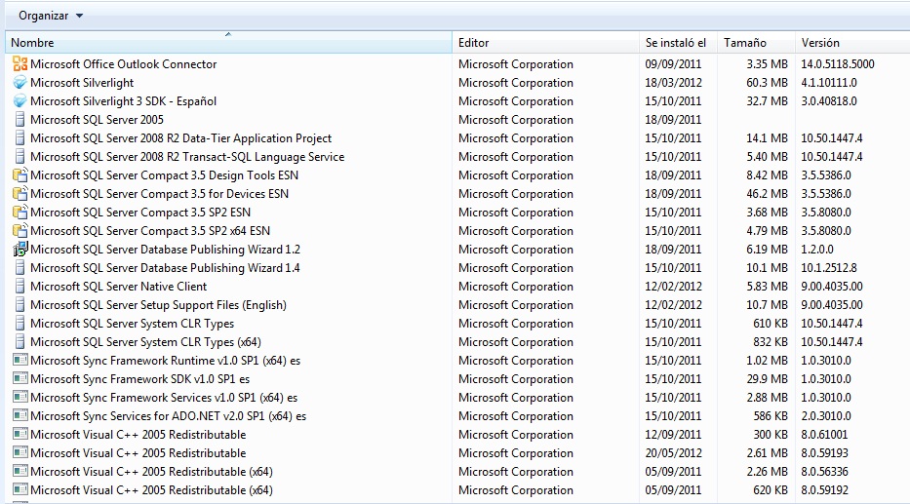Click icon of Visual C++ 2005 version 8.0.61001

(x=20, y=435)
